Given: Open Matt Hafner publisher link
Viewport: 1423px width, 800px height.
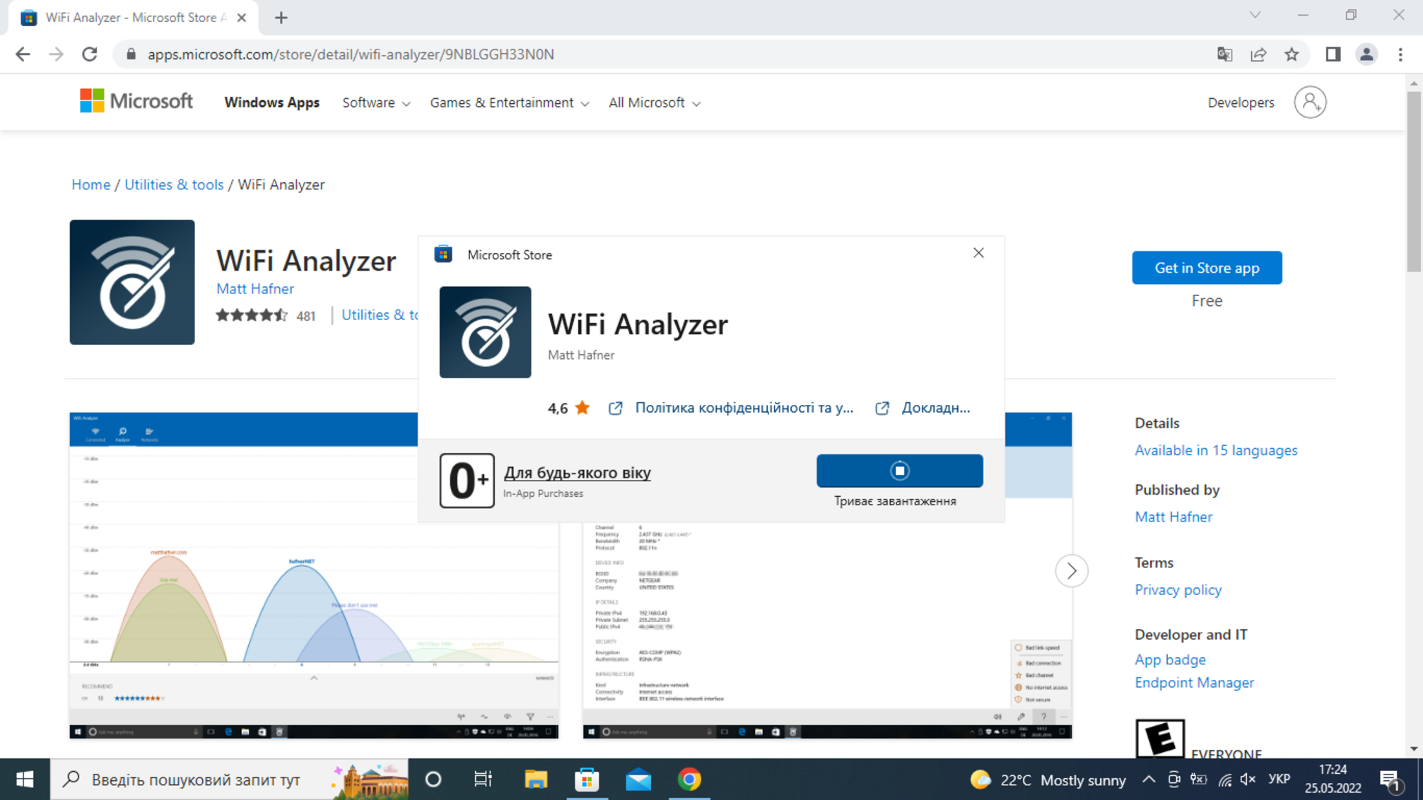Looking at the screenshot, I should [1173, 517].
